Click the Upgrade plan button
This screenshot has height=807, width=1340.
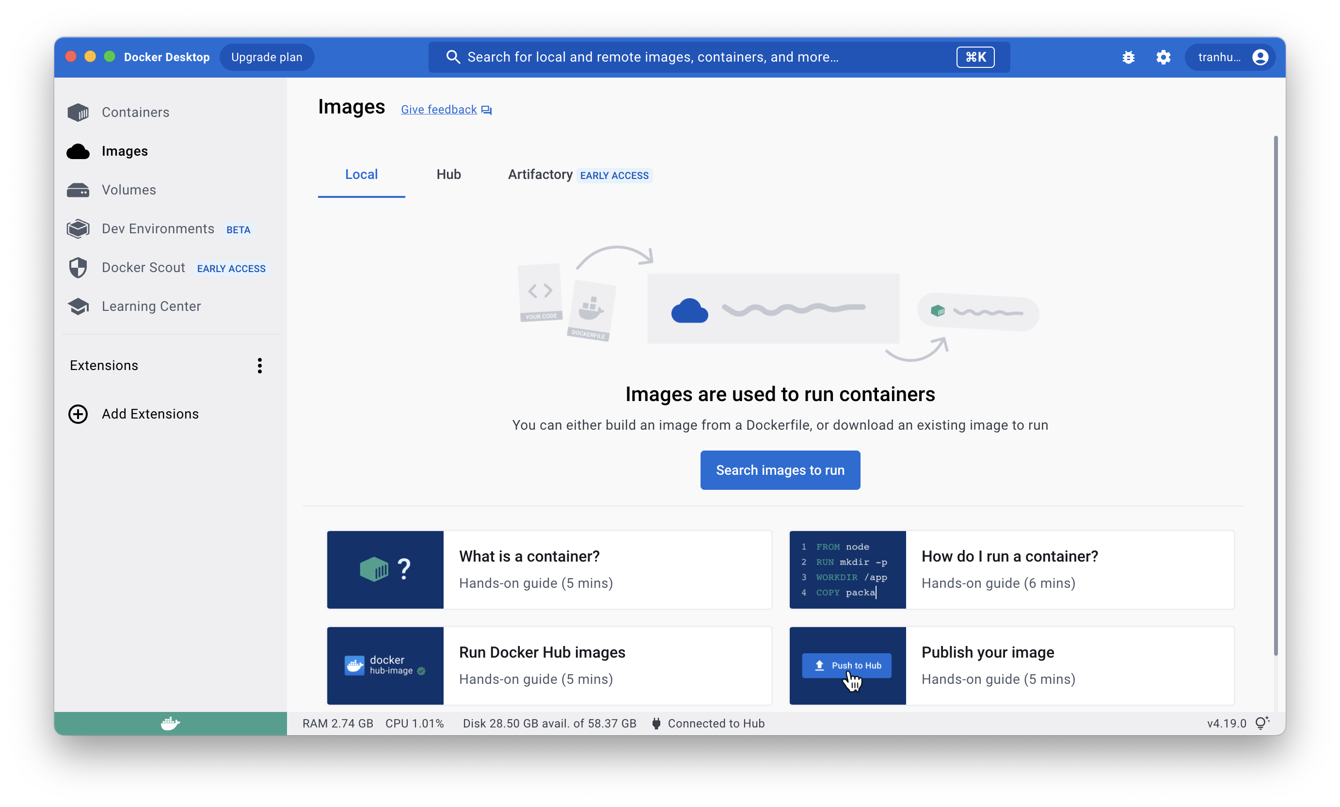pyautogui.click(x=266, y=57)
